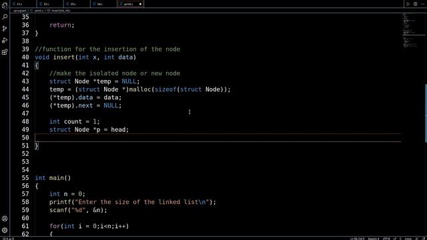Open the Extensions view
The width and height of the screenshot is (427, 240).
5,52
